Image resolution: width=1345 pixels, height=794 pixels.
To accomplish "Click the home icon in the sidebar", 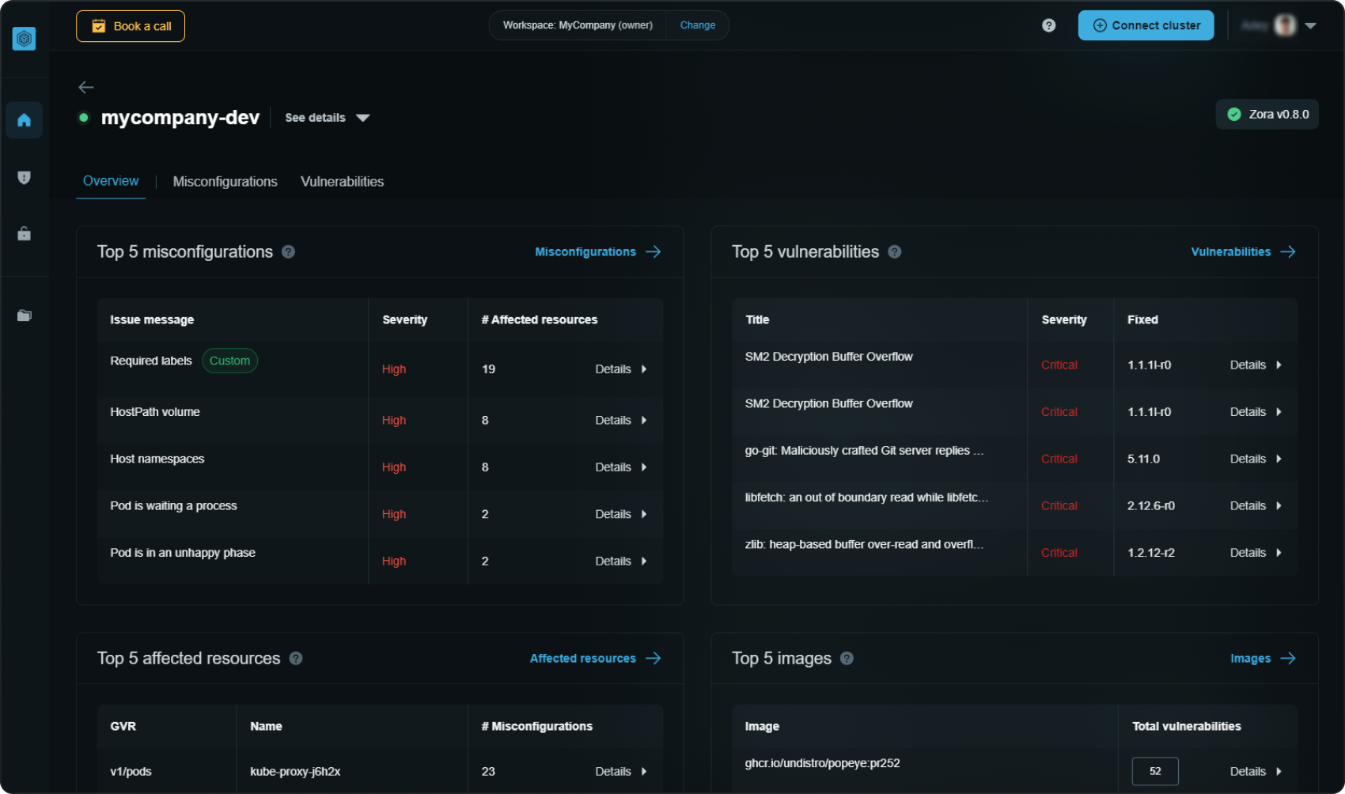I will (24, 120).
